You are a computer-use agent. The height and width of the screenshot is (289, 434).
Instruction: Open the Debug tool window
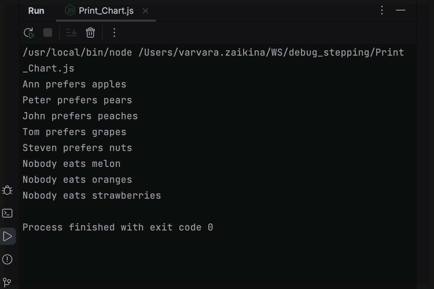(x=7, y=190)
